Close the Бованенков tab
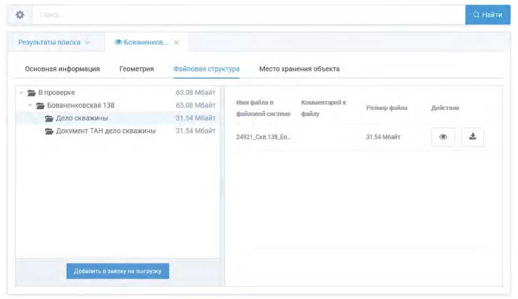518x299 pixels. (x=177, y=43)
